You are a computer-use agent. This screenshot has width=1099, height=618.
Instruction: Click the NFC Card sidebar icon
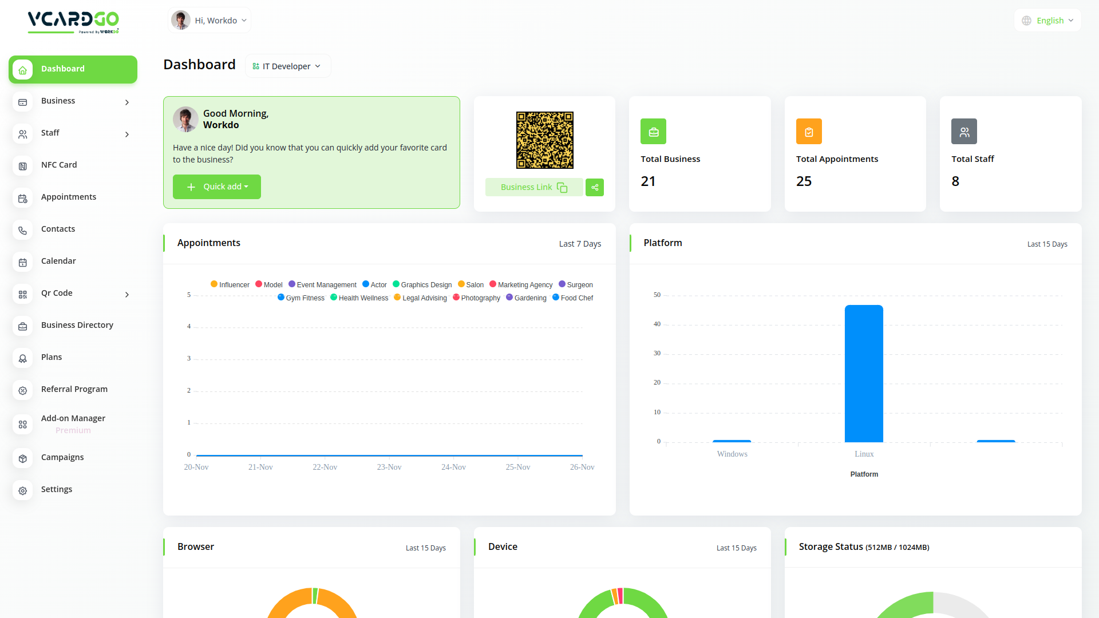[23, 166]
